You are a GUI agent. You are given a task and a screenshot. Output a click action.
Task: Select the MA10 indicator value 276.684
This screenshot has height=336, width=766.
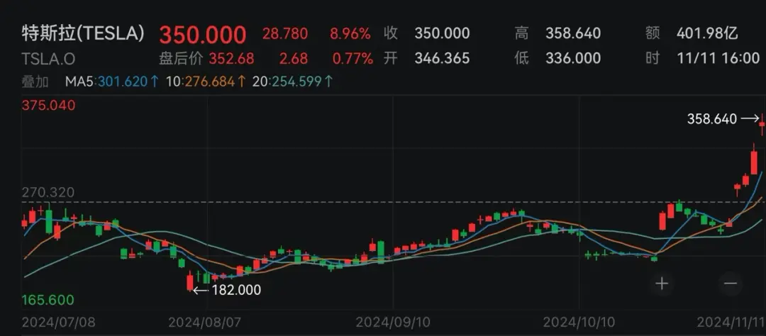click(209, 82)
